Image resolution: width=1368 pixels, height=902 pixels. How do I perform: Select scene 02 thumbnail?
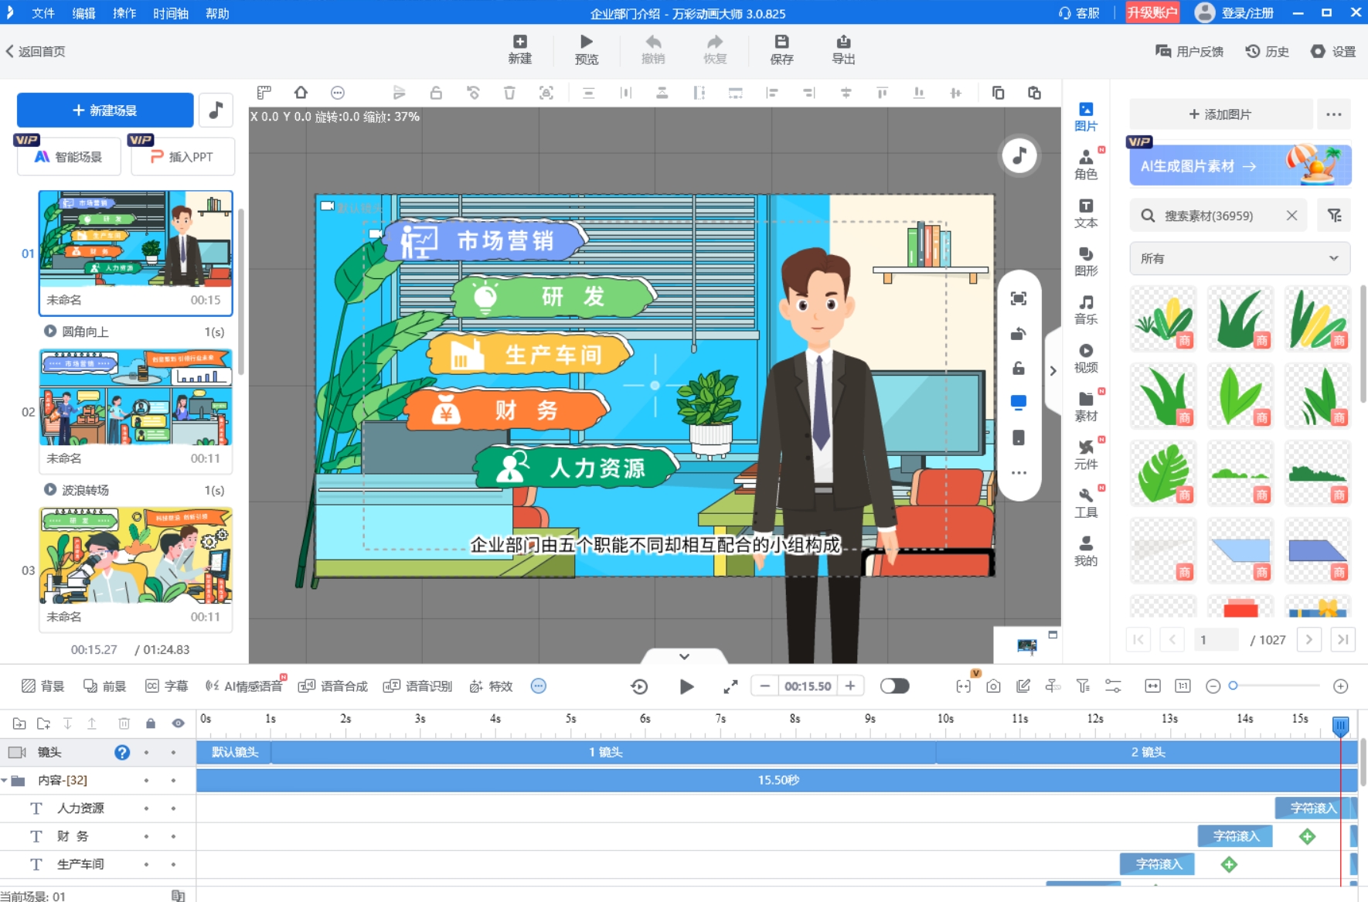[x=136, y=397]
